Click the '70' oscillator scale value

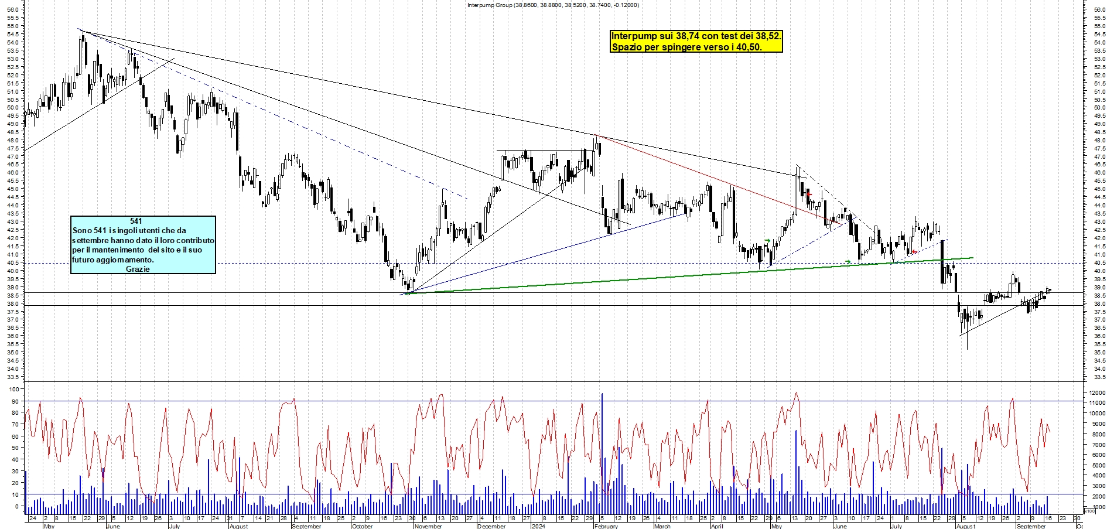coord(16,425)
